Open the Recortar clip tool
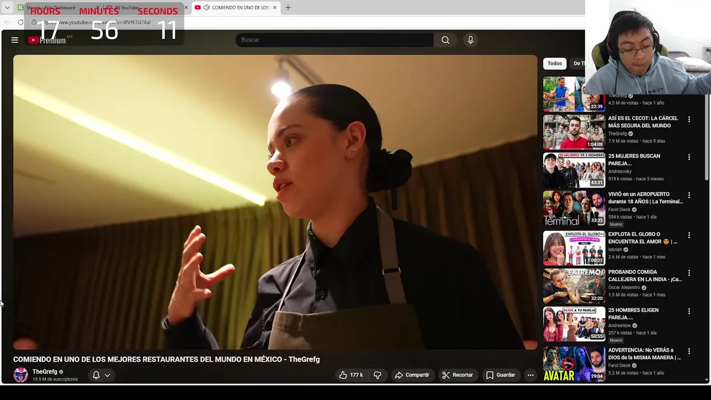Viewport: 711px width, 400px height. point(458,375)
